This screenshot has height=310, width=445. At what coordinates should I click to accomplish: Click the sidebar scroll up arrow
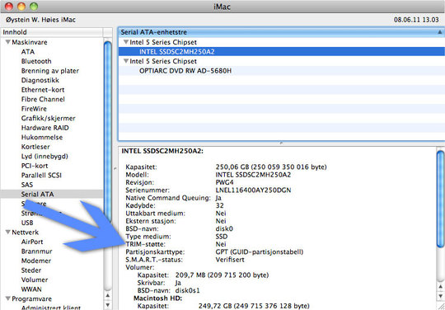(x=108, y=295)
